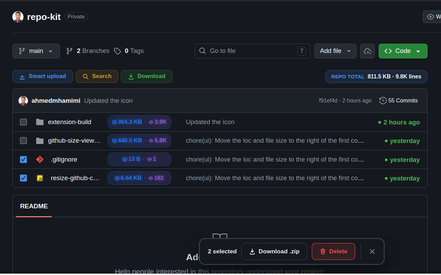441x275 pixels.
Task: Click the repo owner avatar next to repo-kit
Action: point(18,17)
